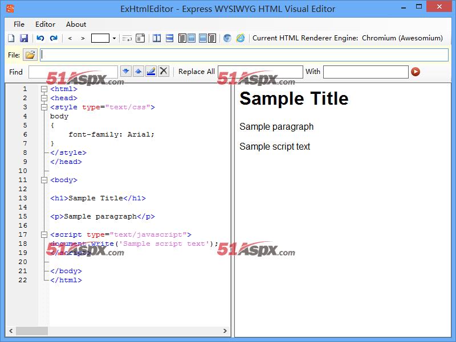
Task: Open a file with the folder icon
Action: [x=30, y=55]
